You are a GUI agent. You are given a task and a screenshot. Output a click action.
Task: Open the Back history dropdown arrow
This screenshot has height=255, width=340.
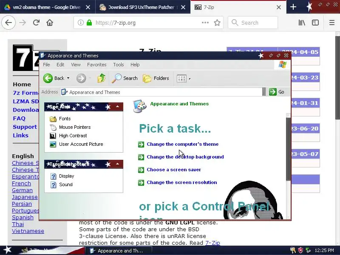(x=68, y=78)
